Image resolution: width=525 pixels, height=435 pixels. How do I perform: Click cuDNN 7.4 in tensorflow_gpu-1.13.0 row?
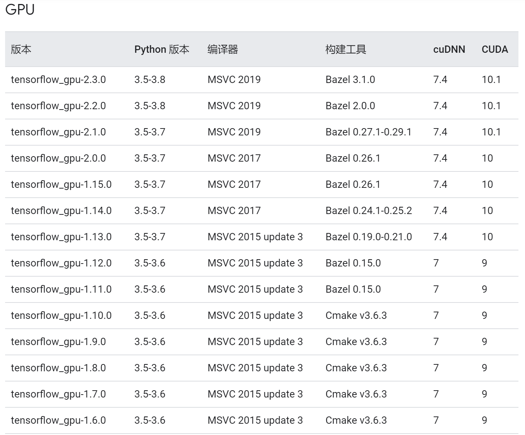pyautogui.click(x=440, y=237)
